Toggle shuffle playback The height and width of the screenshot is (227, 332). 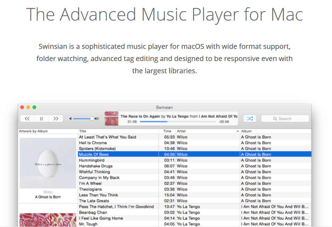(x=250, y=119)
